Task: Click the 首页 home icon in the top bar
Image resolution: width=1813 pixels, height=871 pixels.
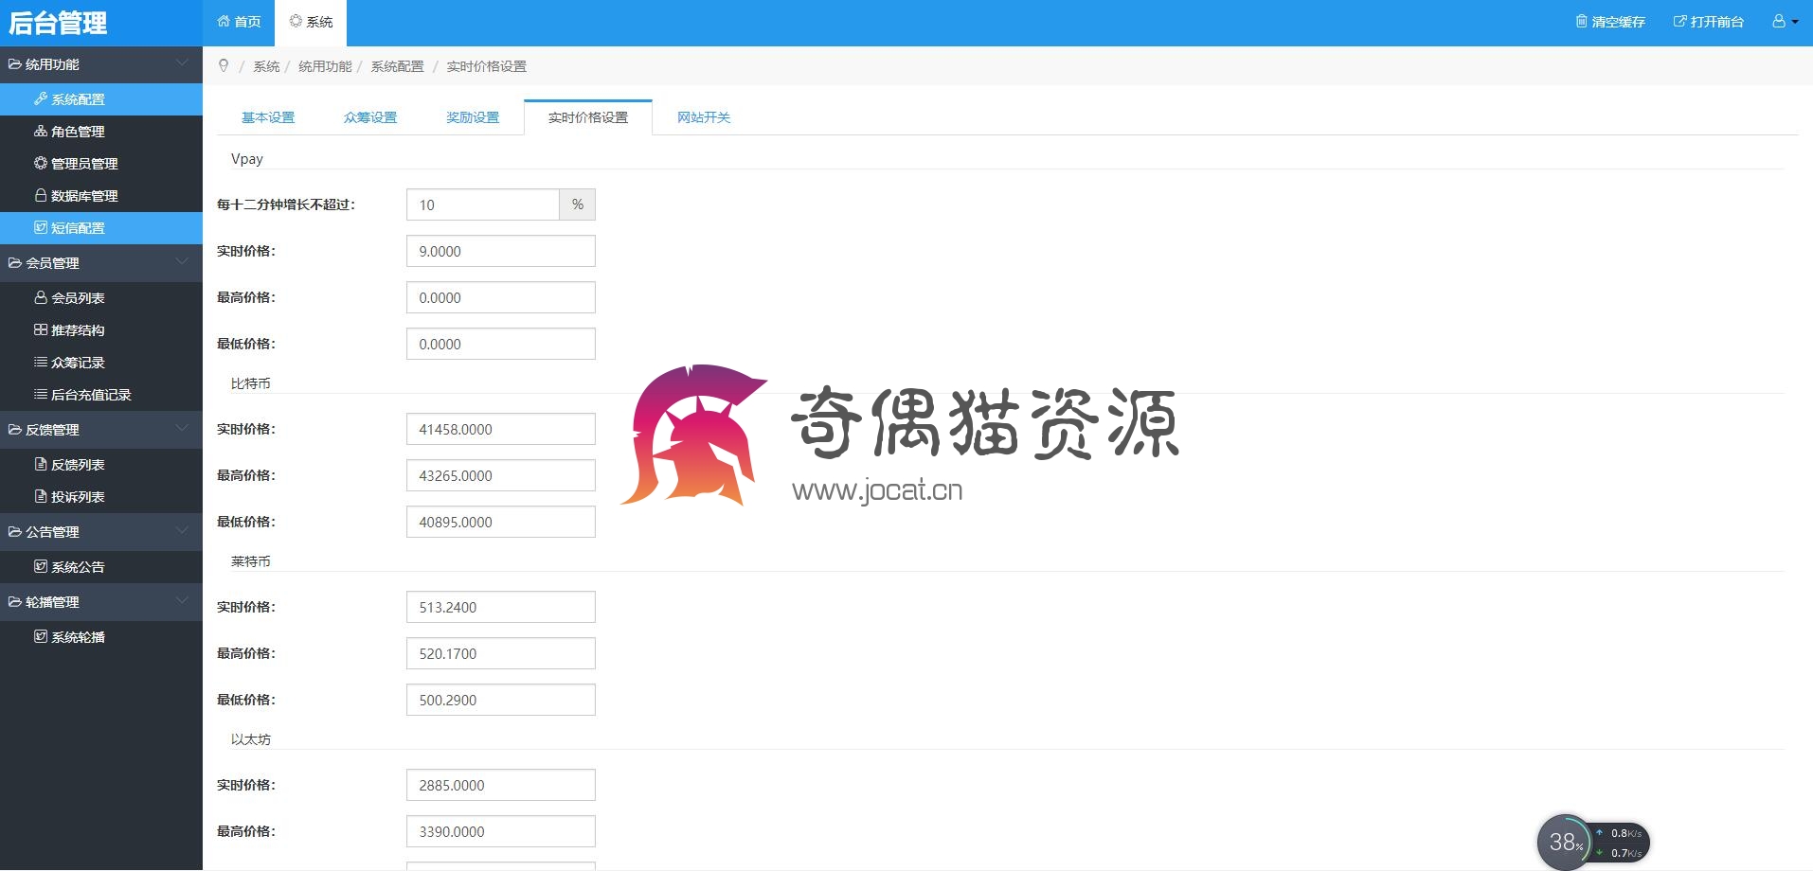Action: (x=224, y=22)
